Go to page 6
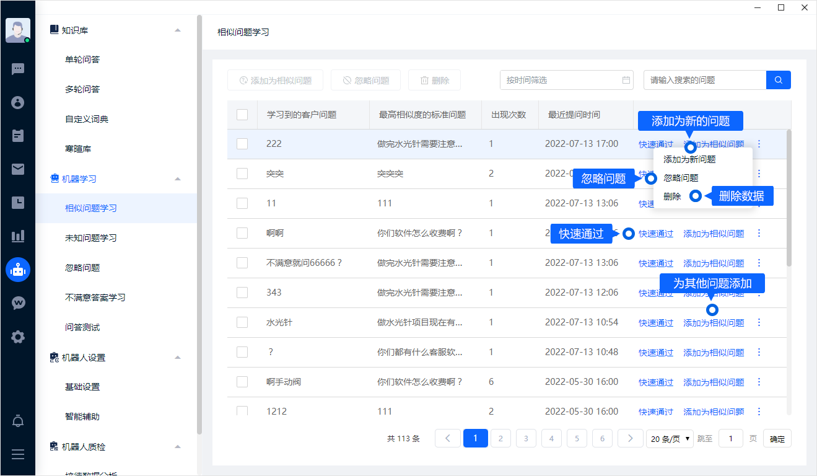The height and width of the screenshot is (476, 817). (x=602, y=438)
